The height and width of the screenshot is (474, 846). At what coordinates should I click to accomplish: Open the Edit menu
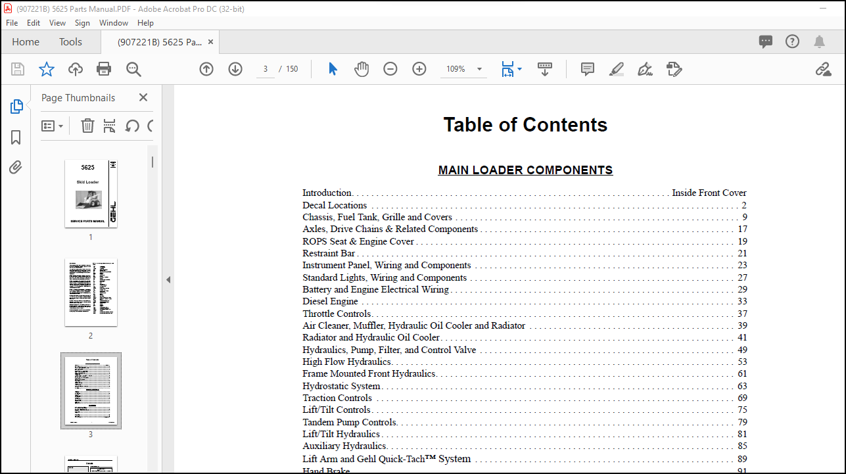(34, 22)
